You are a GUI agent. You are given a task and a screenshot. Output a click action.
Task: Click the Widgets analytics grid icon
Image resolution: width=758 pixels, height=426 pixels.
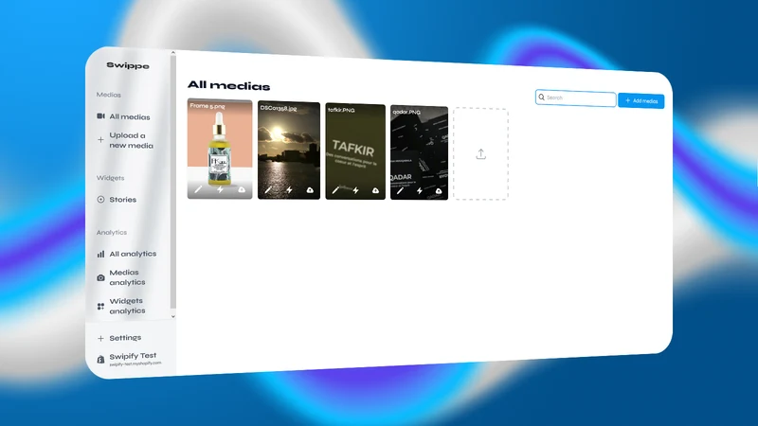coord(100,306)
